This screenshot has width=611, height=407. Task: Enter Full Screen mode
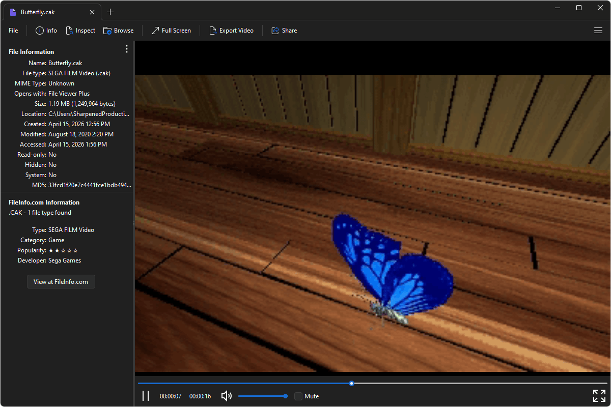pos(171,31)
